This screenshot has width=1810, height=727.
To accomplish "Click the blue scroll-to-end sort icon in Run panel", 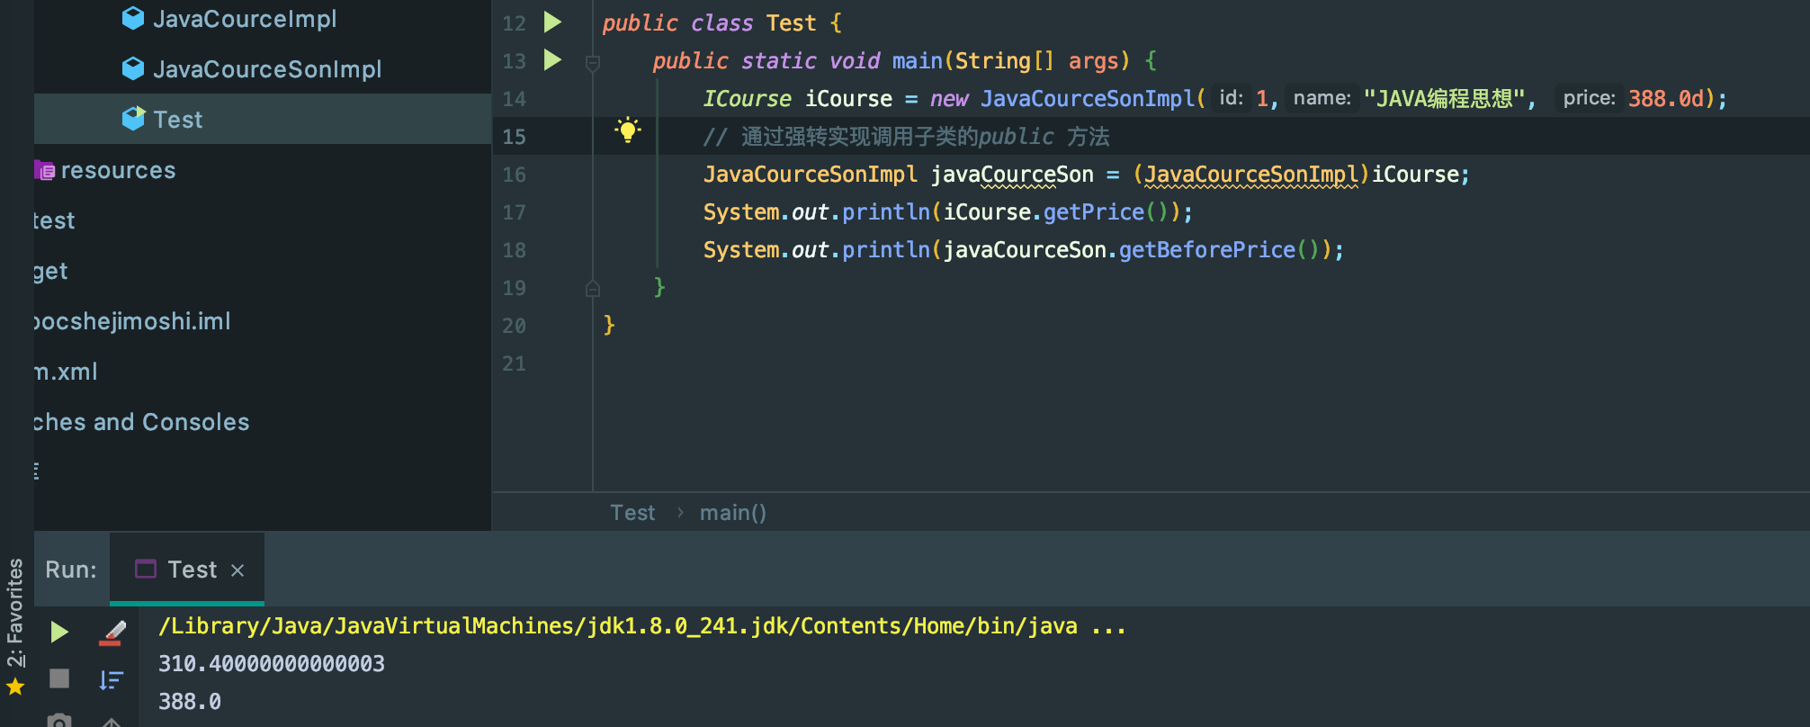I will pos(112,679).
